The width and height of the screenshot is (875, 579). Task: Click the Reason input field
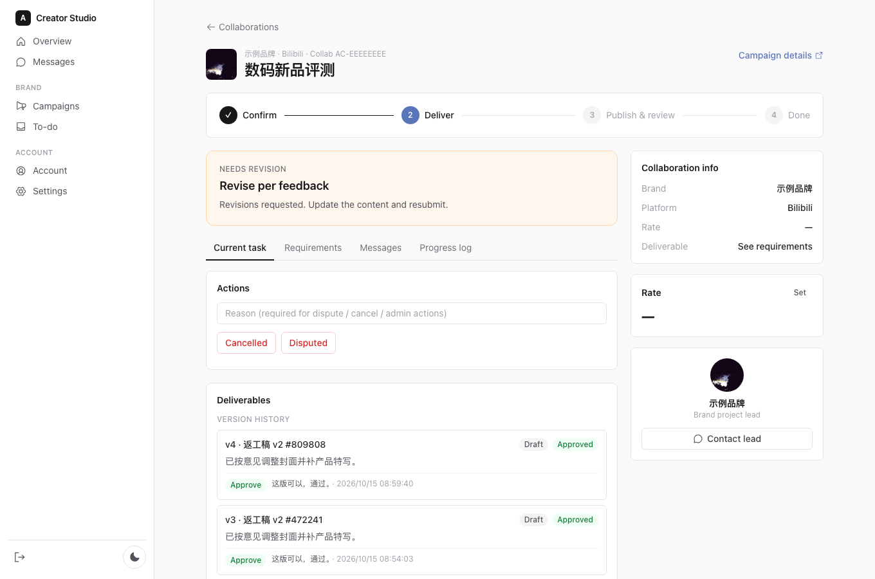tap(412, 313)
